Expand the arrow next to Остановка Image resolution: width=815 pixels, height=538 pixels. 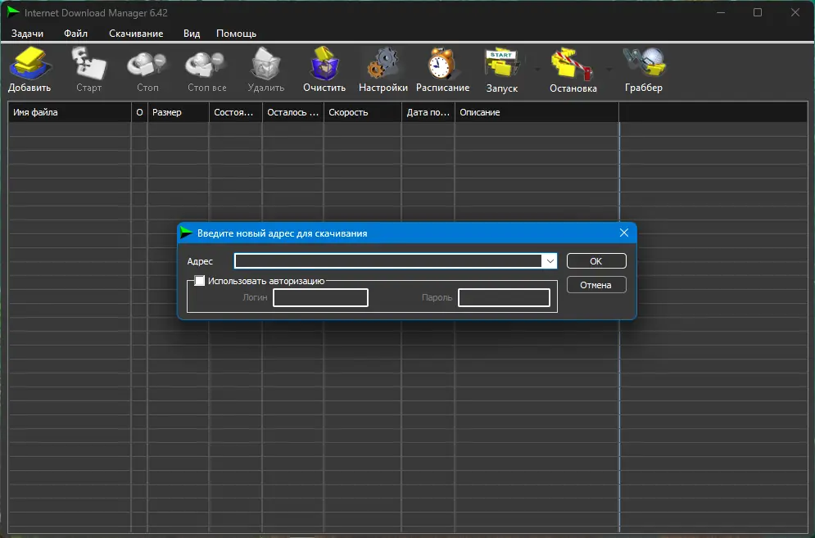609,69
